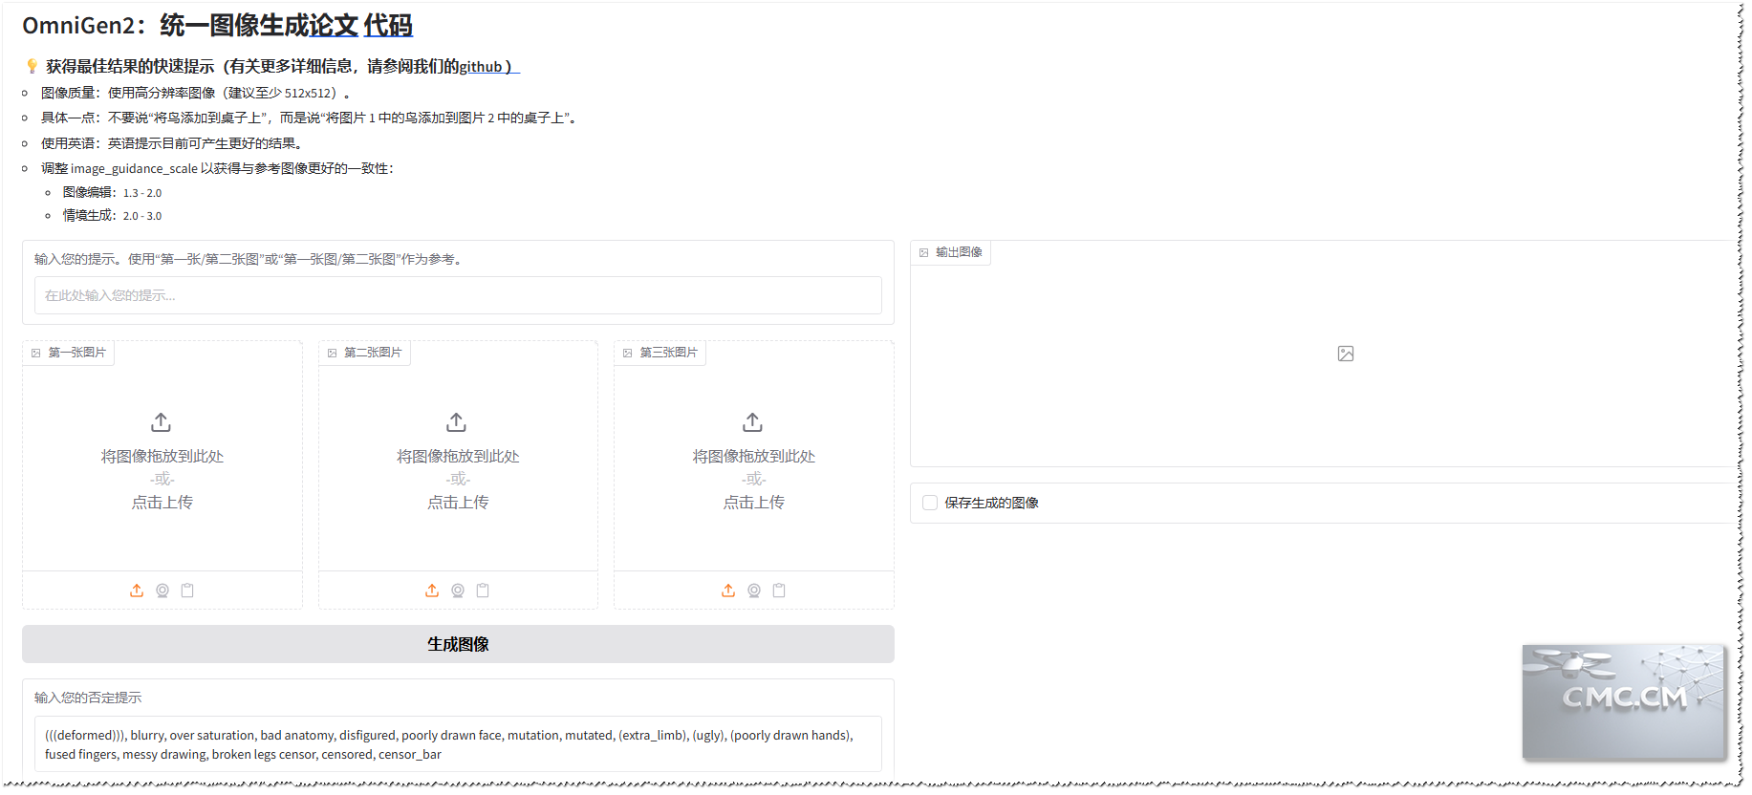Click upload icon under 第二张图片 panel

432,591
